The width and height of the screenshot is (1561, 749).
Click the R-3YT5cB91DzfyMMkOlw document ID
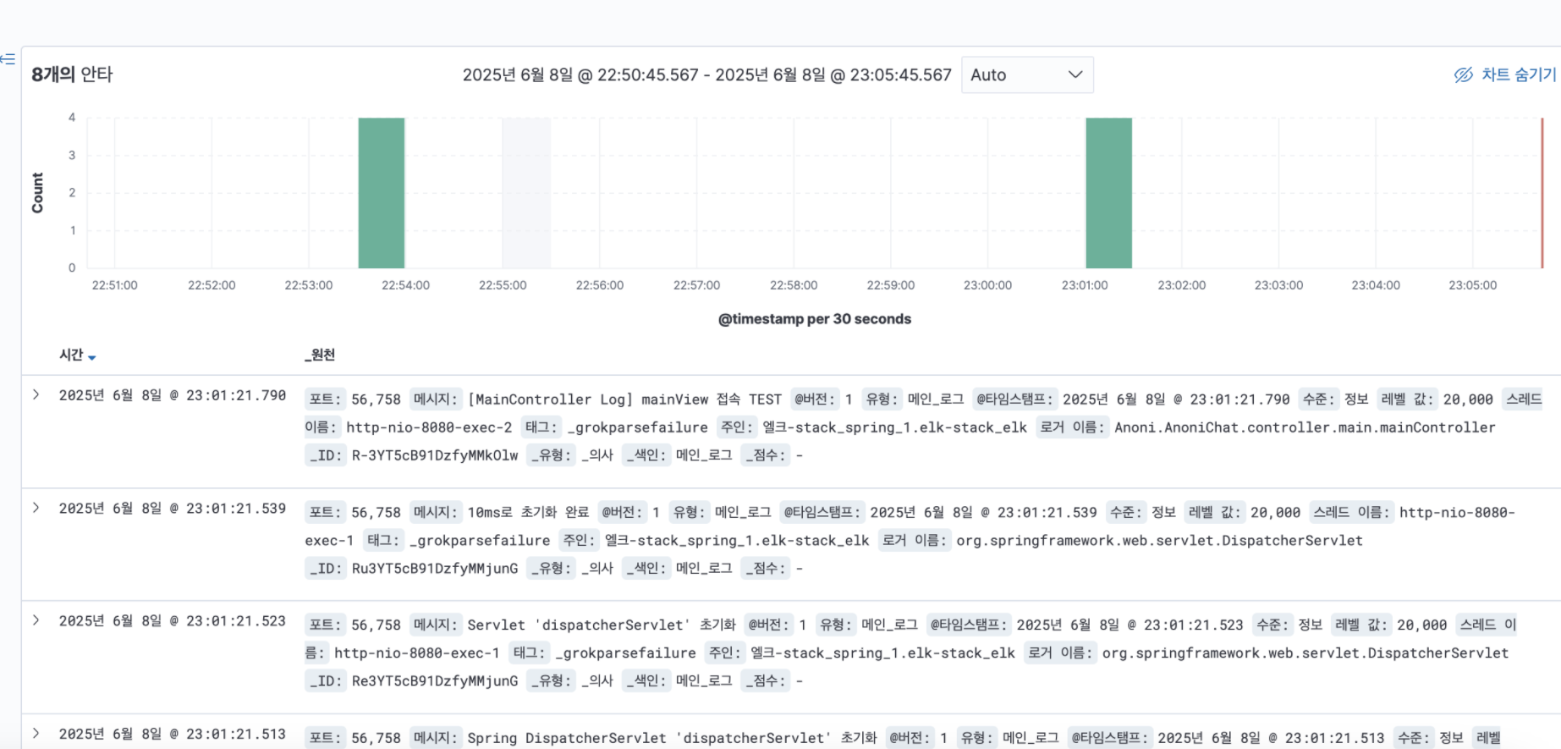[435, 455]
